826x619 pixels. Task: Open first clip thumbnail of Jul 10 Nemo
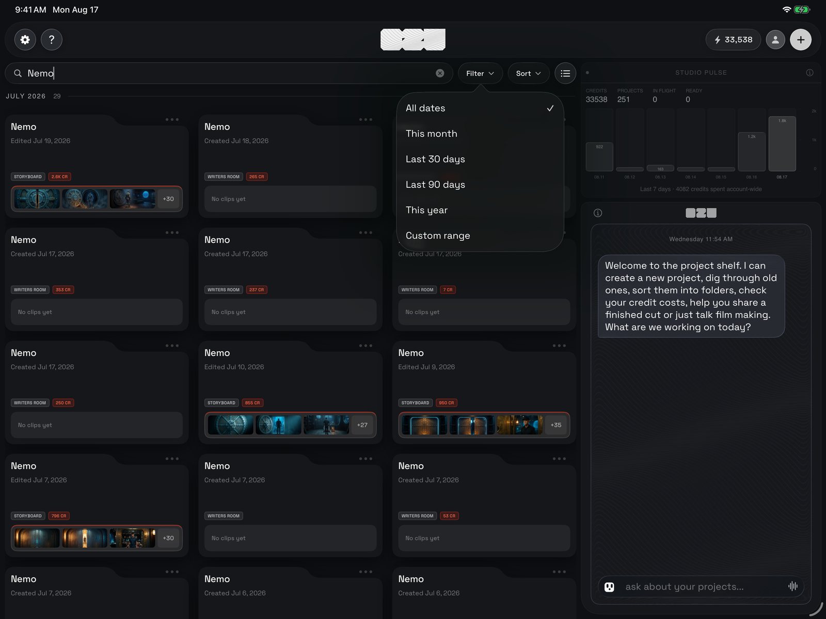pos(231,425)
